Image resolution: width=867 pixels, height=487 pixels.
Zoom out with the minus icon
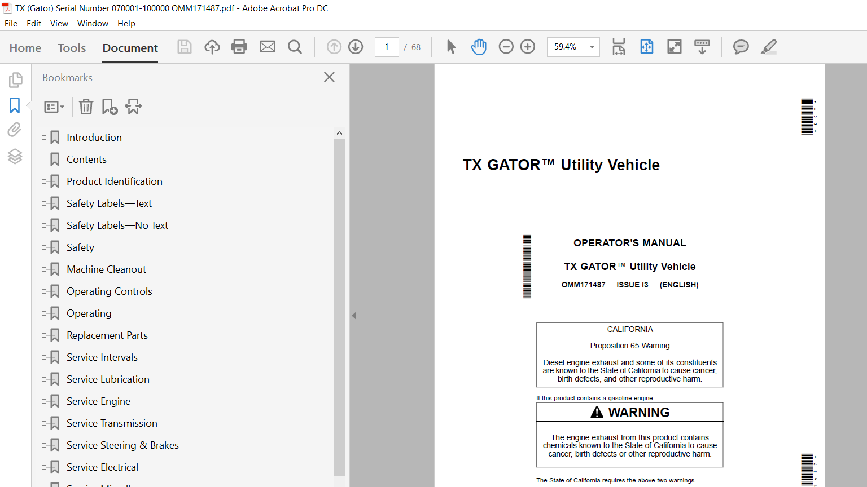click(506, 47)
